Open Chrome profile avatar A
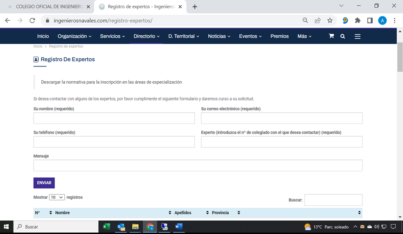Image resolution: width=403 pixels, height=234 pixels. [x=382, y=21]
